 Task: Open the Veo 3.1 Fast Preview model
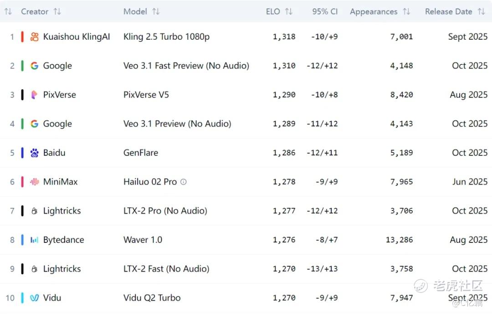(186, 66)
